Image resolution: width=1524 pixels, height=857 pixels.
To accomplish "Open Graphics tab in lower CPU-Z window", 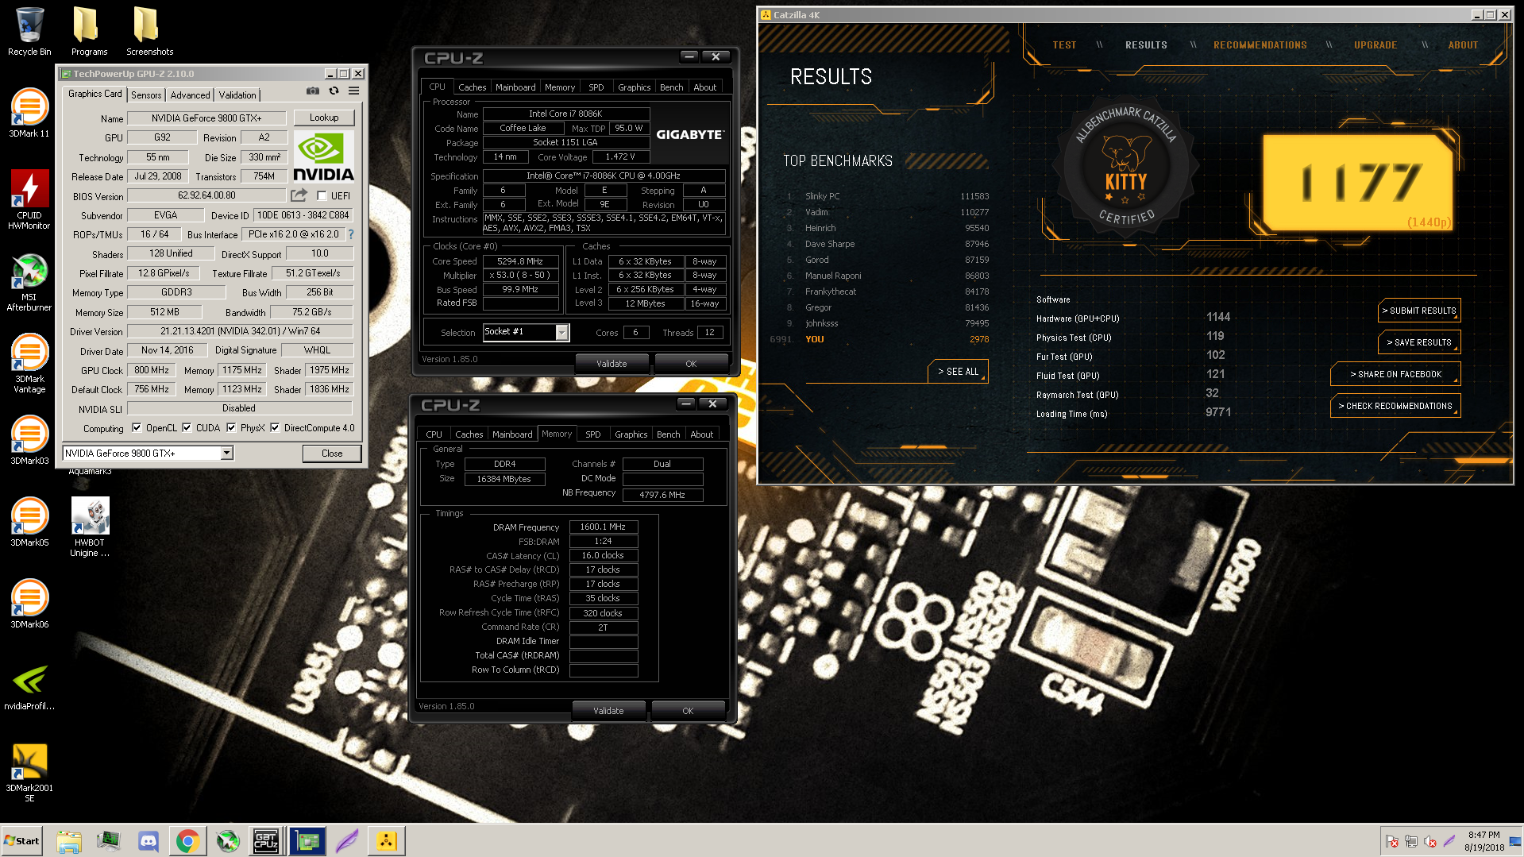I will (x=631, y=434).
